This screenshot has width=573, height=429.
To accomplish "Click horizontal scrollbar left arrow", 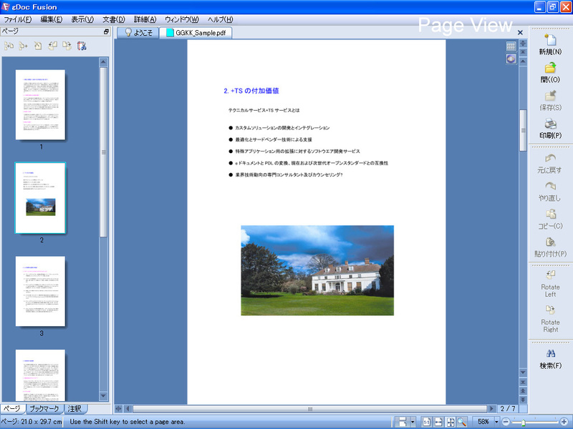I will [x=127, y=409].
